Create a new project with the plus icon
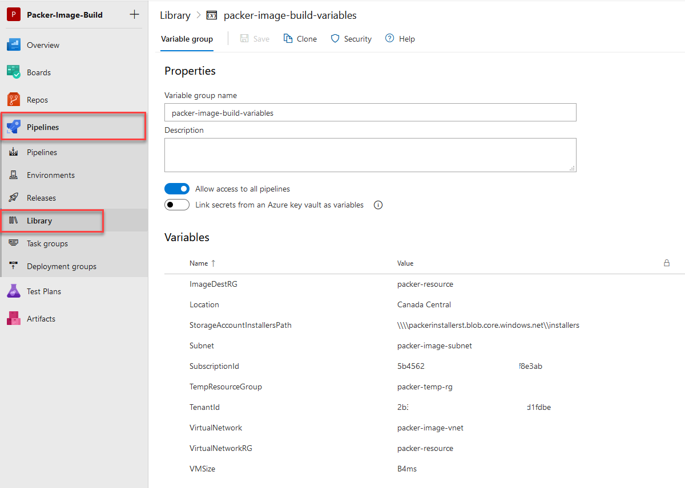This screenshot has width=685, height=488. (x=134, y=14)
